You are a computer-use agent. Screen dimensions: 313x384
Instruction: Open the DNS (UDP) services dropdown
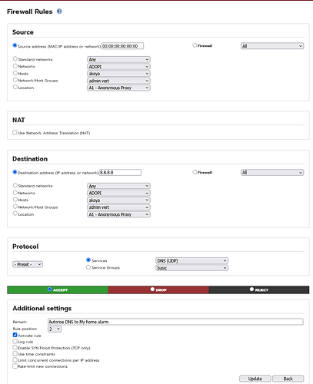(x=191, y=260)
